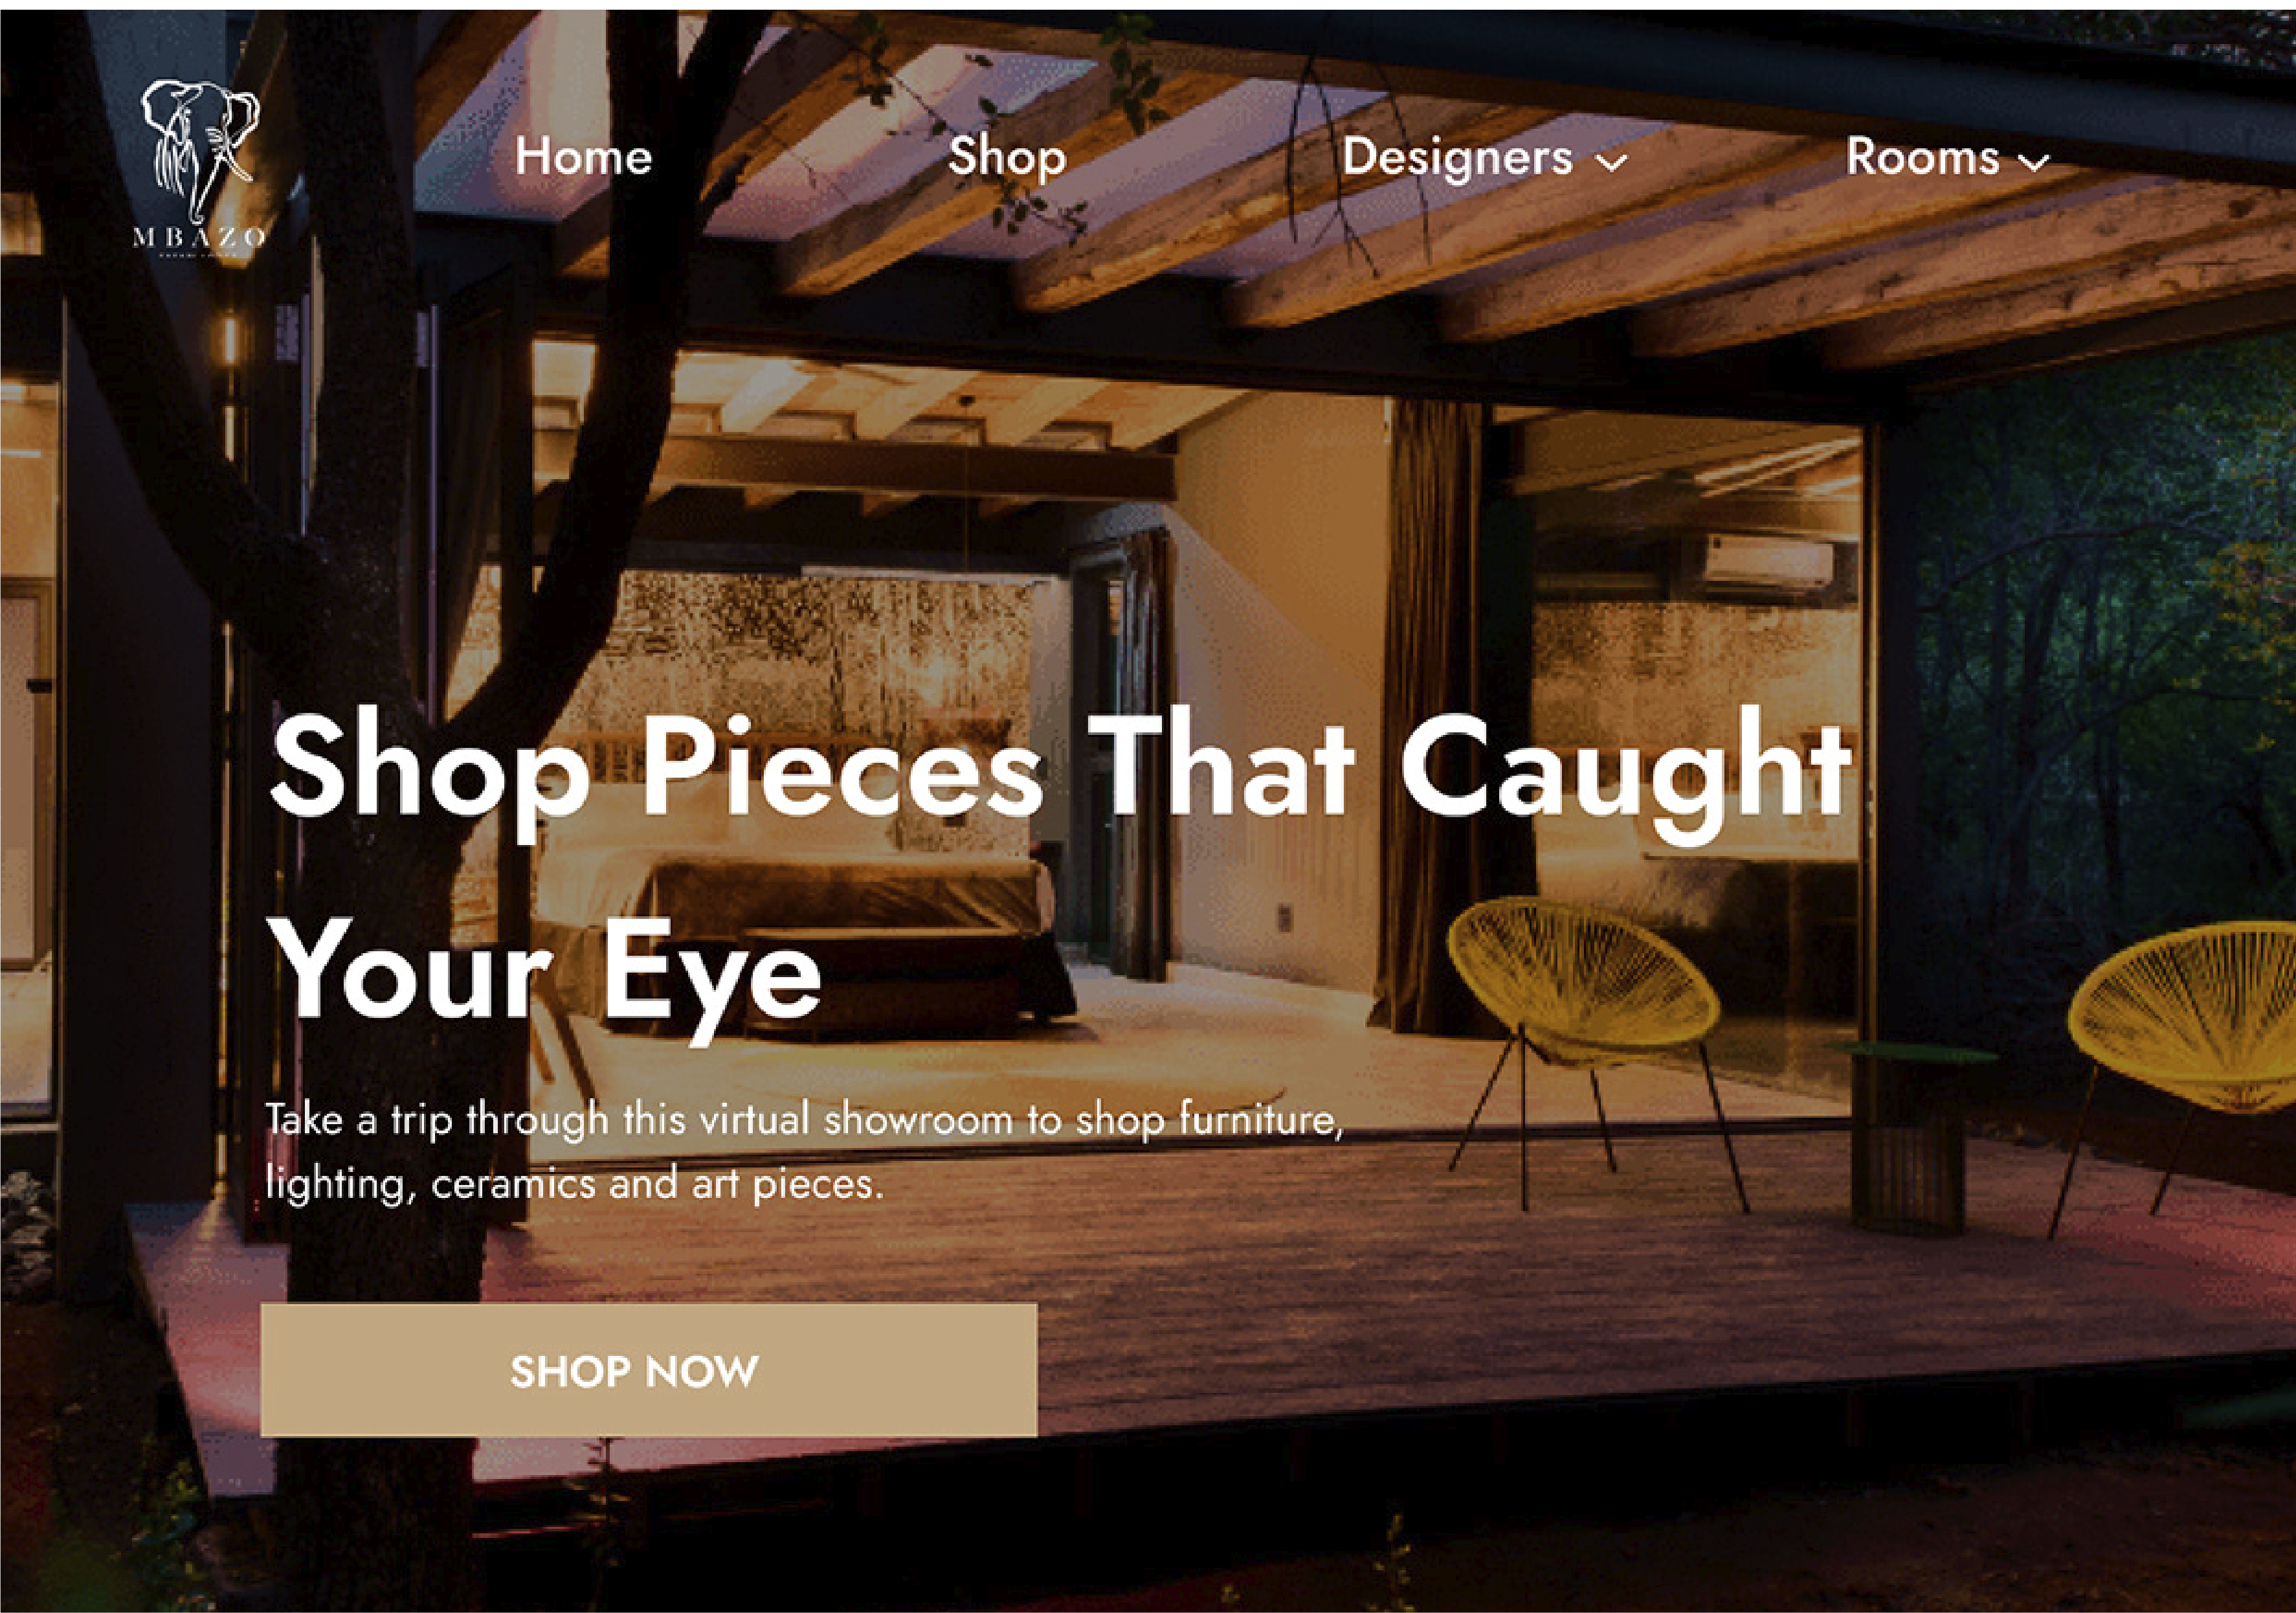Open the Rooms menu label
The height and width of the screenshot is (1613, 2296).
pyautogui.click(x=1922, y=157)
